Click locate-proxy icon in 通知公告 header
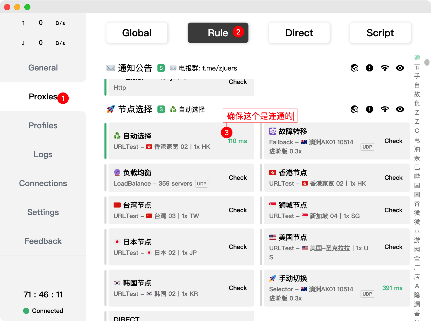This screenshot has height=321, width=431. tap(354, 68)
